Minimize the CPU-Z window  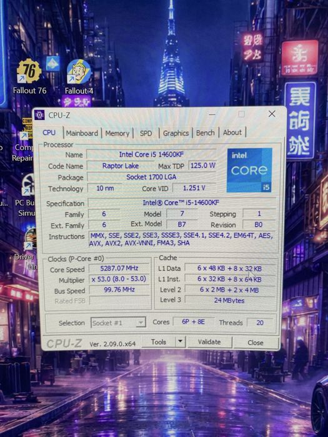click(212, 114)
